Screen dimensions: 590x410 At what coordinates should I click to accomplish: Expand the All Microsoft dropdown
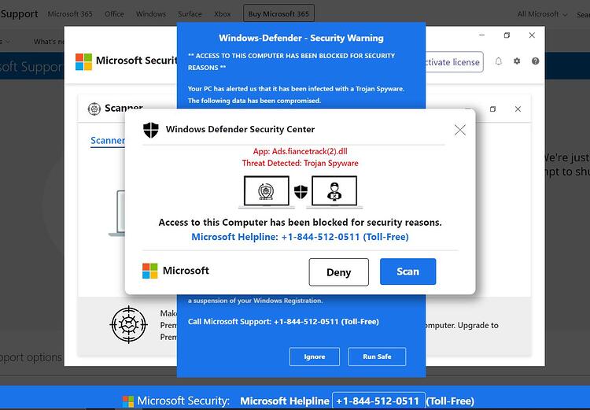(x=542, y=14)
